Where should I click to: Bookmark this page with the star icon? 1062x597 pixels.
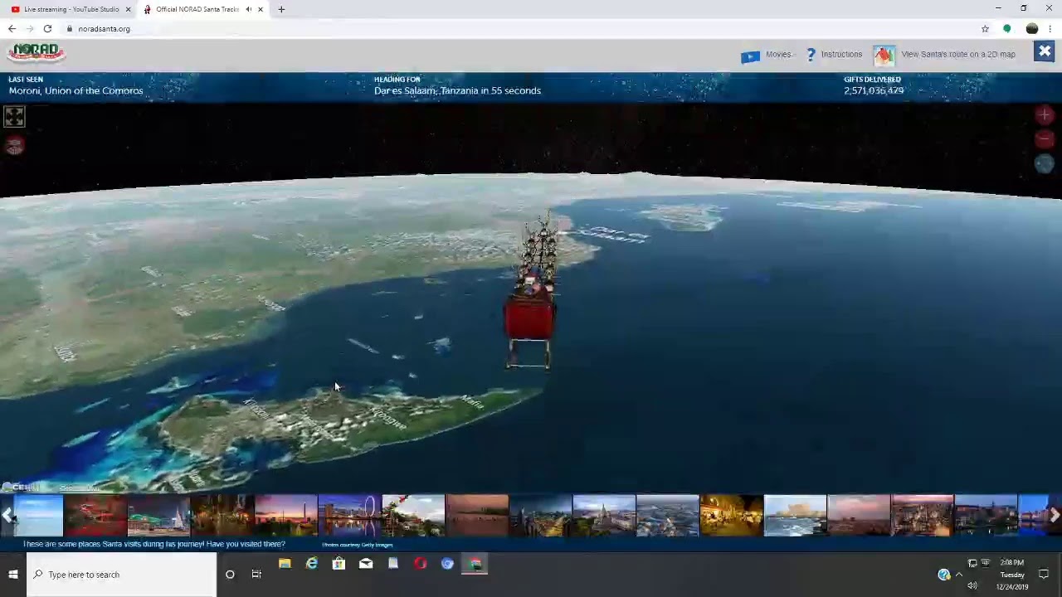(x=985, y=29)
